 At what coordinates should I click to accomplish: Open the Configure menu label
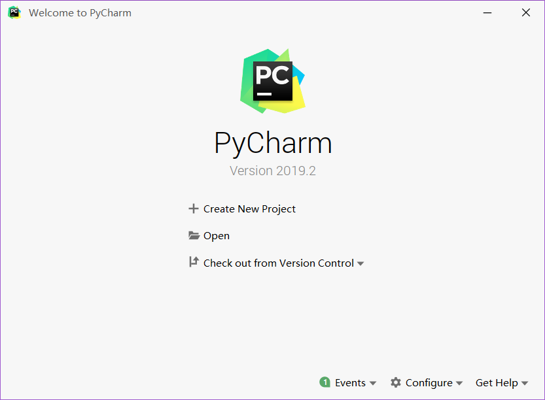(x=429, y=383)
